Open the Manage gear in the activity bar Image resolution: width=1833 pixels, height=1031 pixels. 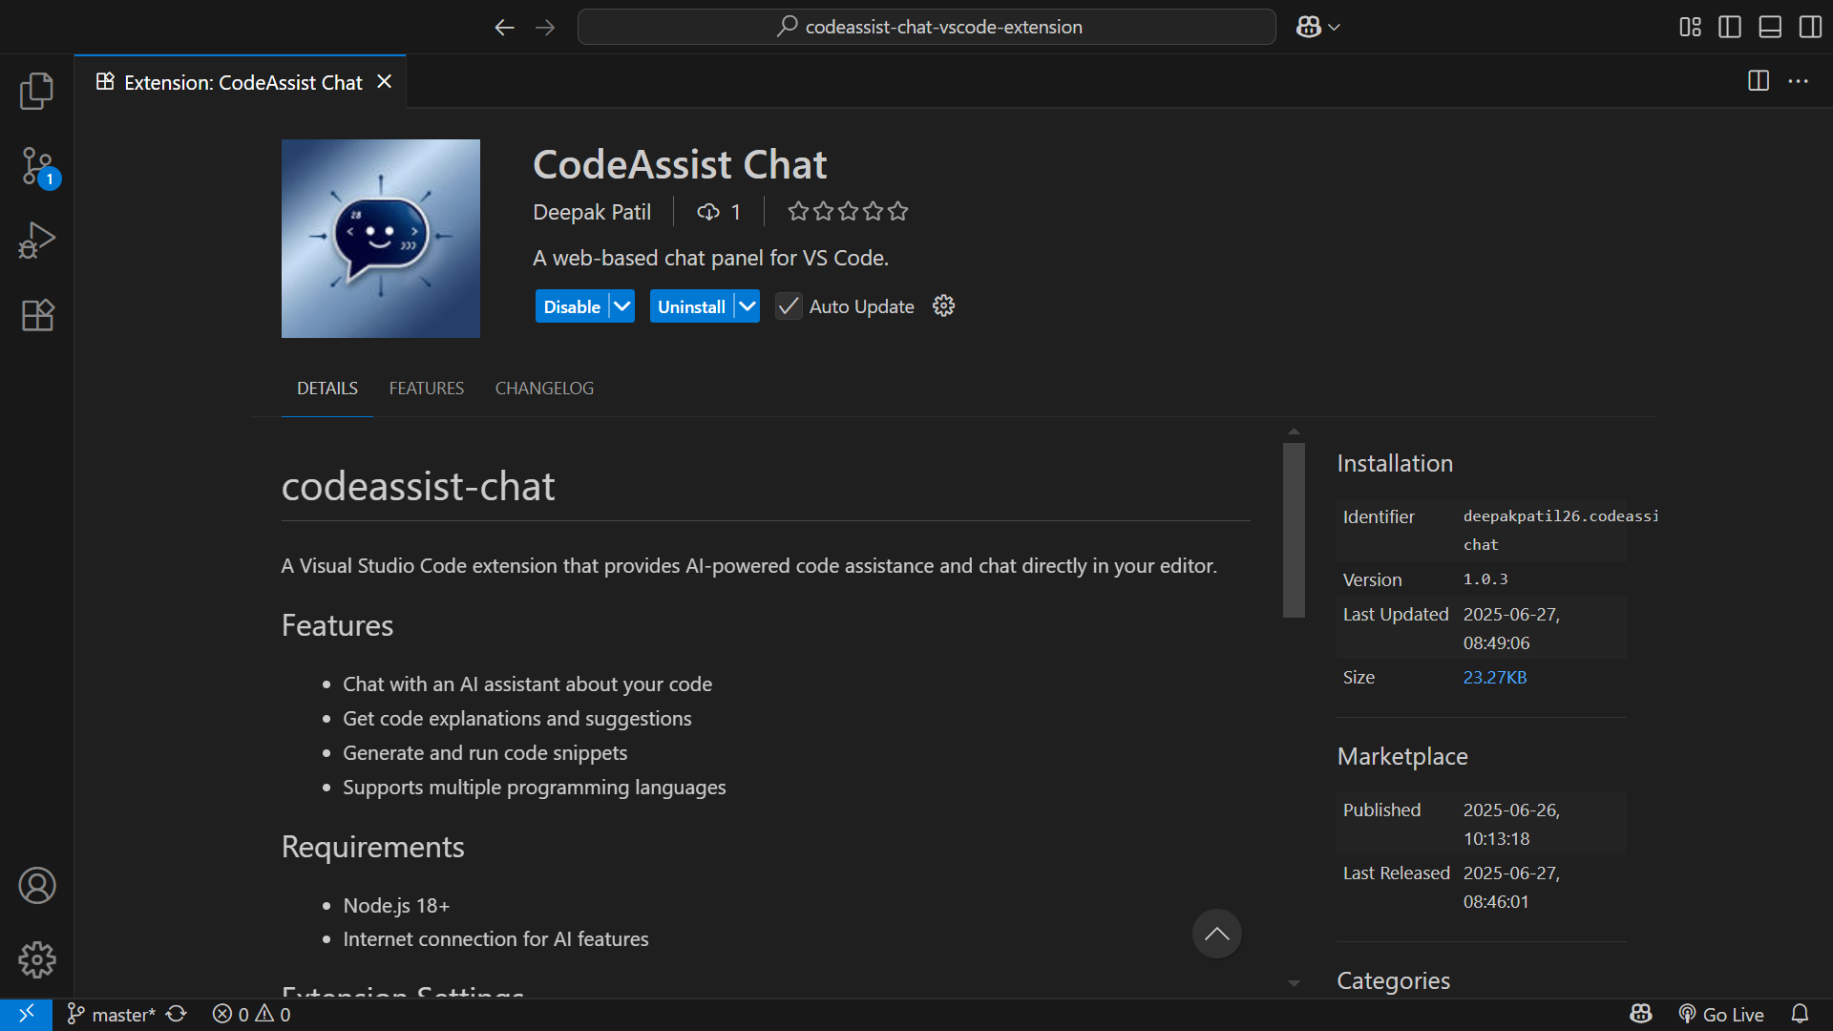[36, 959]
